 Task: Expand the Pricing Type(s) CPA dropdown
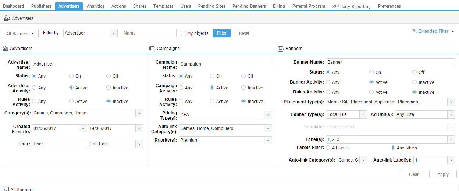point(268,115)
